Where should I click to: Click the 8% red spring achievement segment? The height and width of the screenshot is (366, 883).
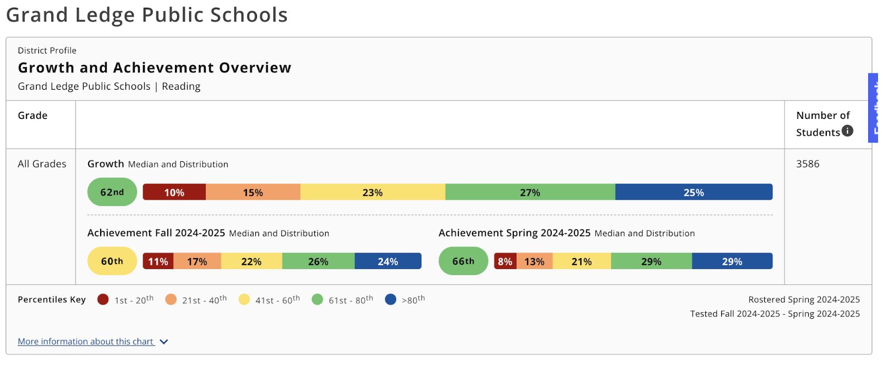pyautogui.click(x=505, y=261)
